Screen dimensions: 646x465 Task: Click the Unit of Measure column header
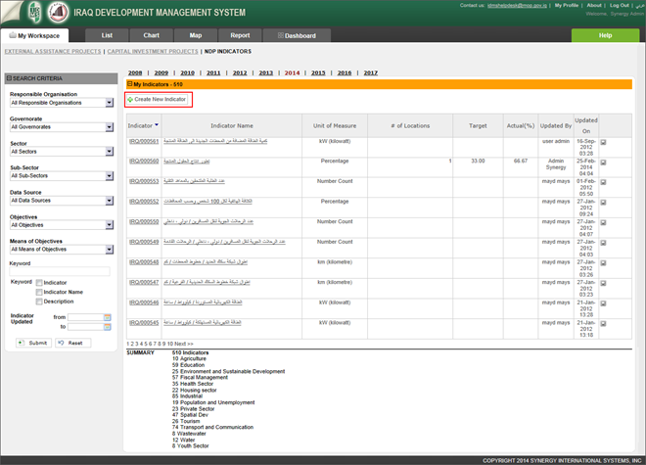(335, 125)
